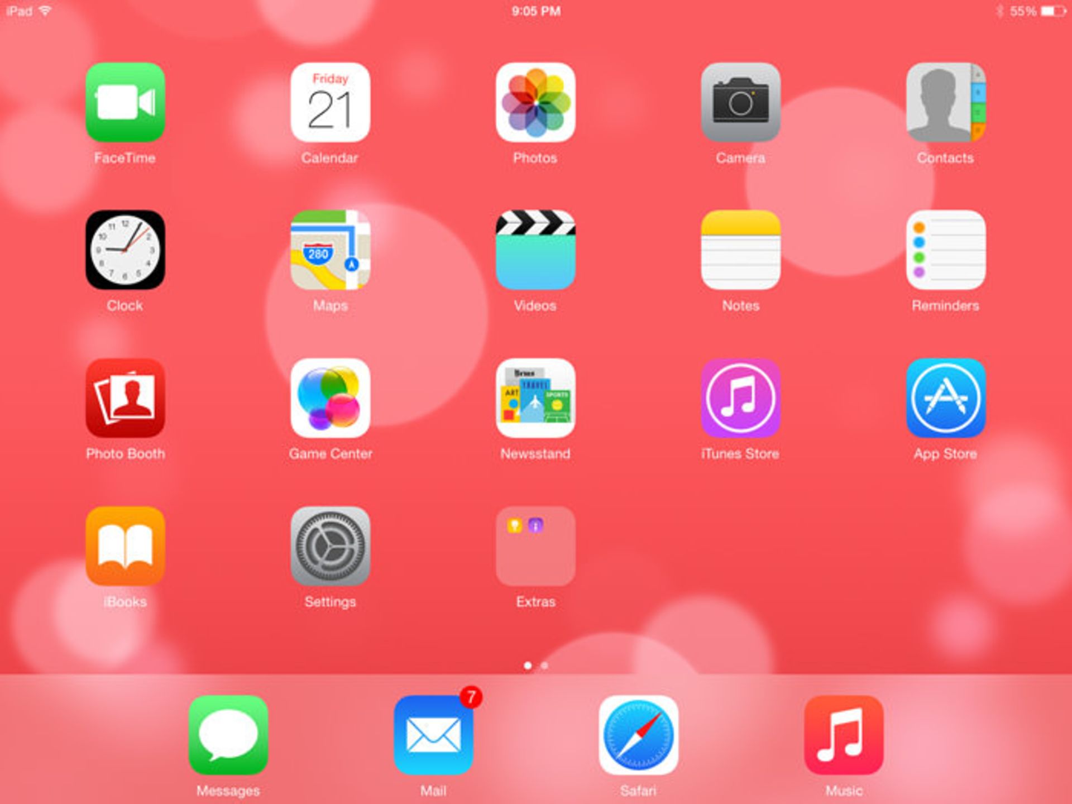The height and width of the screenshot is (804, 1072).
Task: Open the FaceTime app
Action: click(x=125, y=102)
